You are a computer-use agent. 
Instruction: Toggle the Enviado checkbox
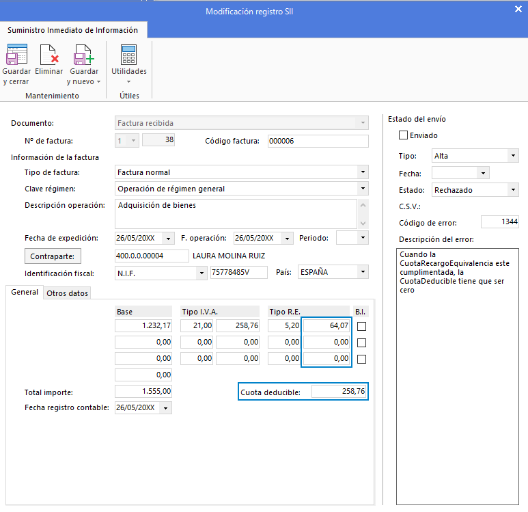(403, 135)
